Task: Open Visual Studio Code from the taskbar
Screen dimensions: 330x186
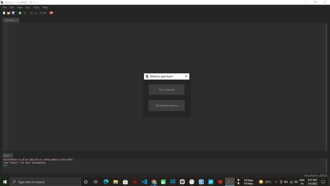Action: pyautogui.click(x=144, y=182)
